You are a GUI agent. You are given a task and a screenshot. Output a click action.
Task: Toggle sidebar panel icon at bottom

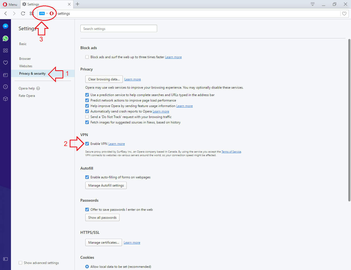pyautogui.click(x=5, y=259)
